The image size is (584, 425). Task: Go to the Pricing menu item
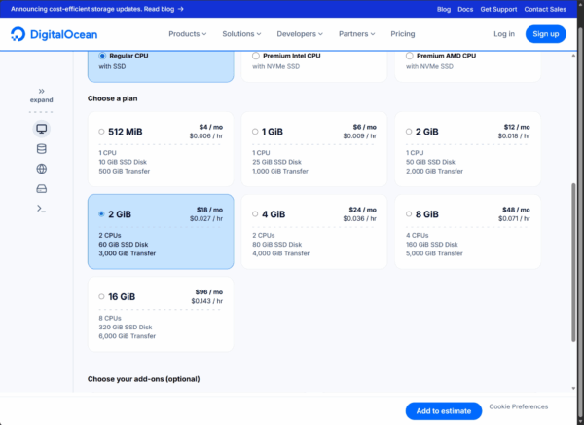pyautogui.click(x=402, y=34)
